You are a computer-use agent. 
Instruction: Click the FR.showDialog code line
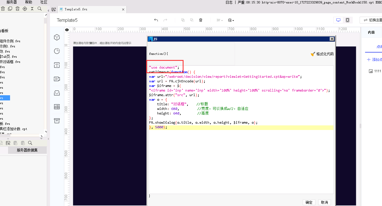(x=203, y=123)
